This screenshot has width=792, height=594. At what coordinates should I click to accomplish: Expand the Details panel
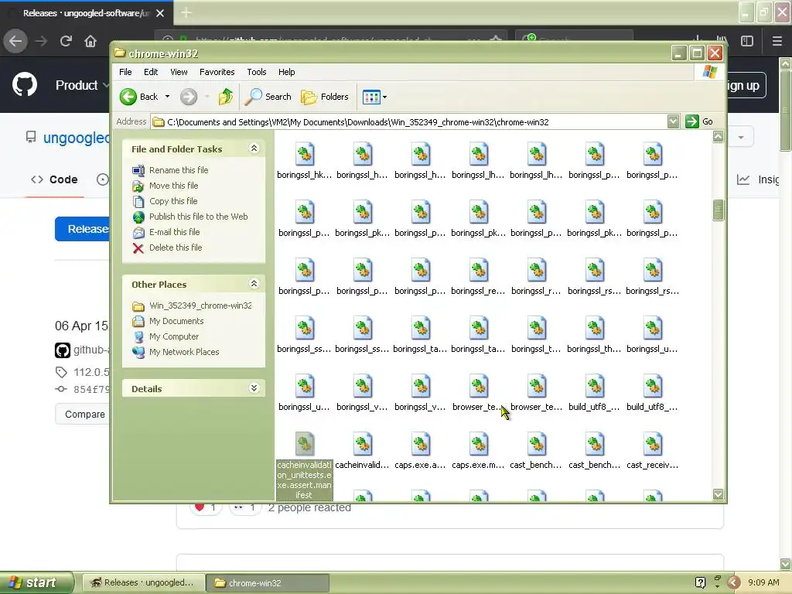point(254,388)
